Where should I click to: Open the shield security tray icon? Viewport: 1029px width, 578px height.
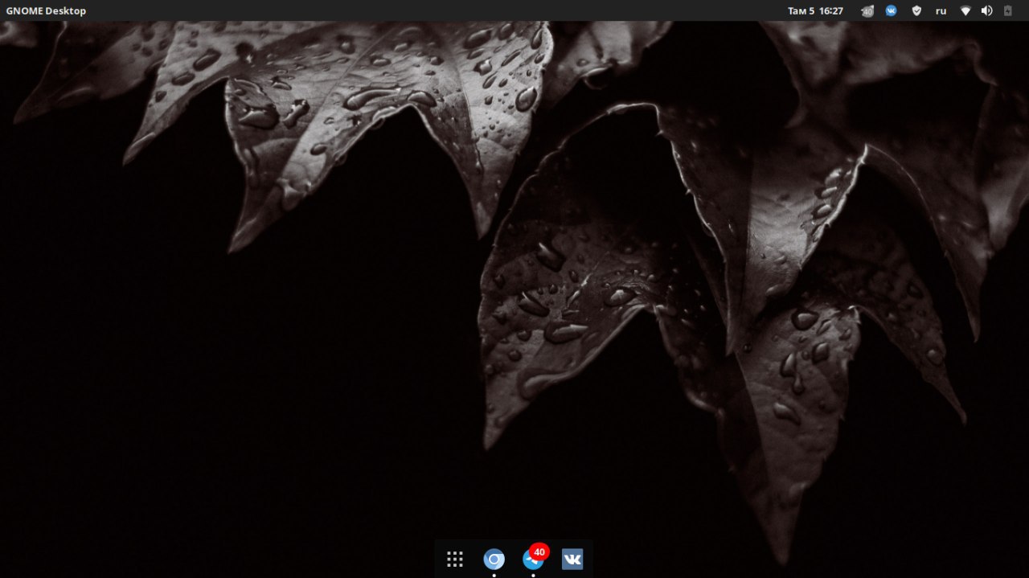916,10
